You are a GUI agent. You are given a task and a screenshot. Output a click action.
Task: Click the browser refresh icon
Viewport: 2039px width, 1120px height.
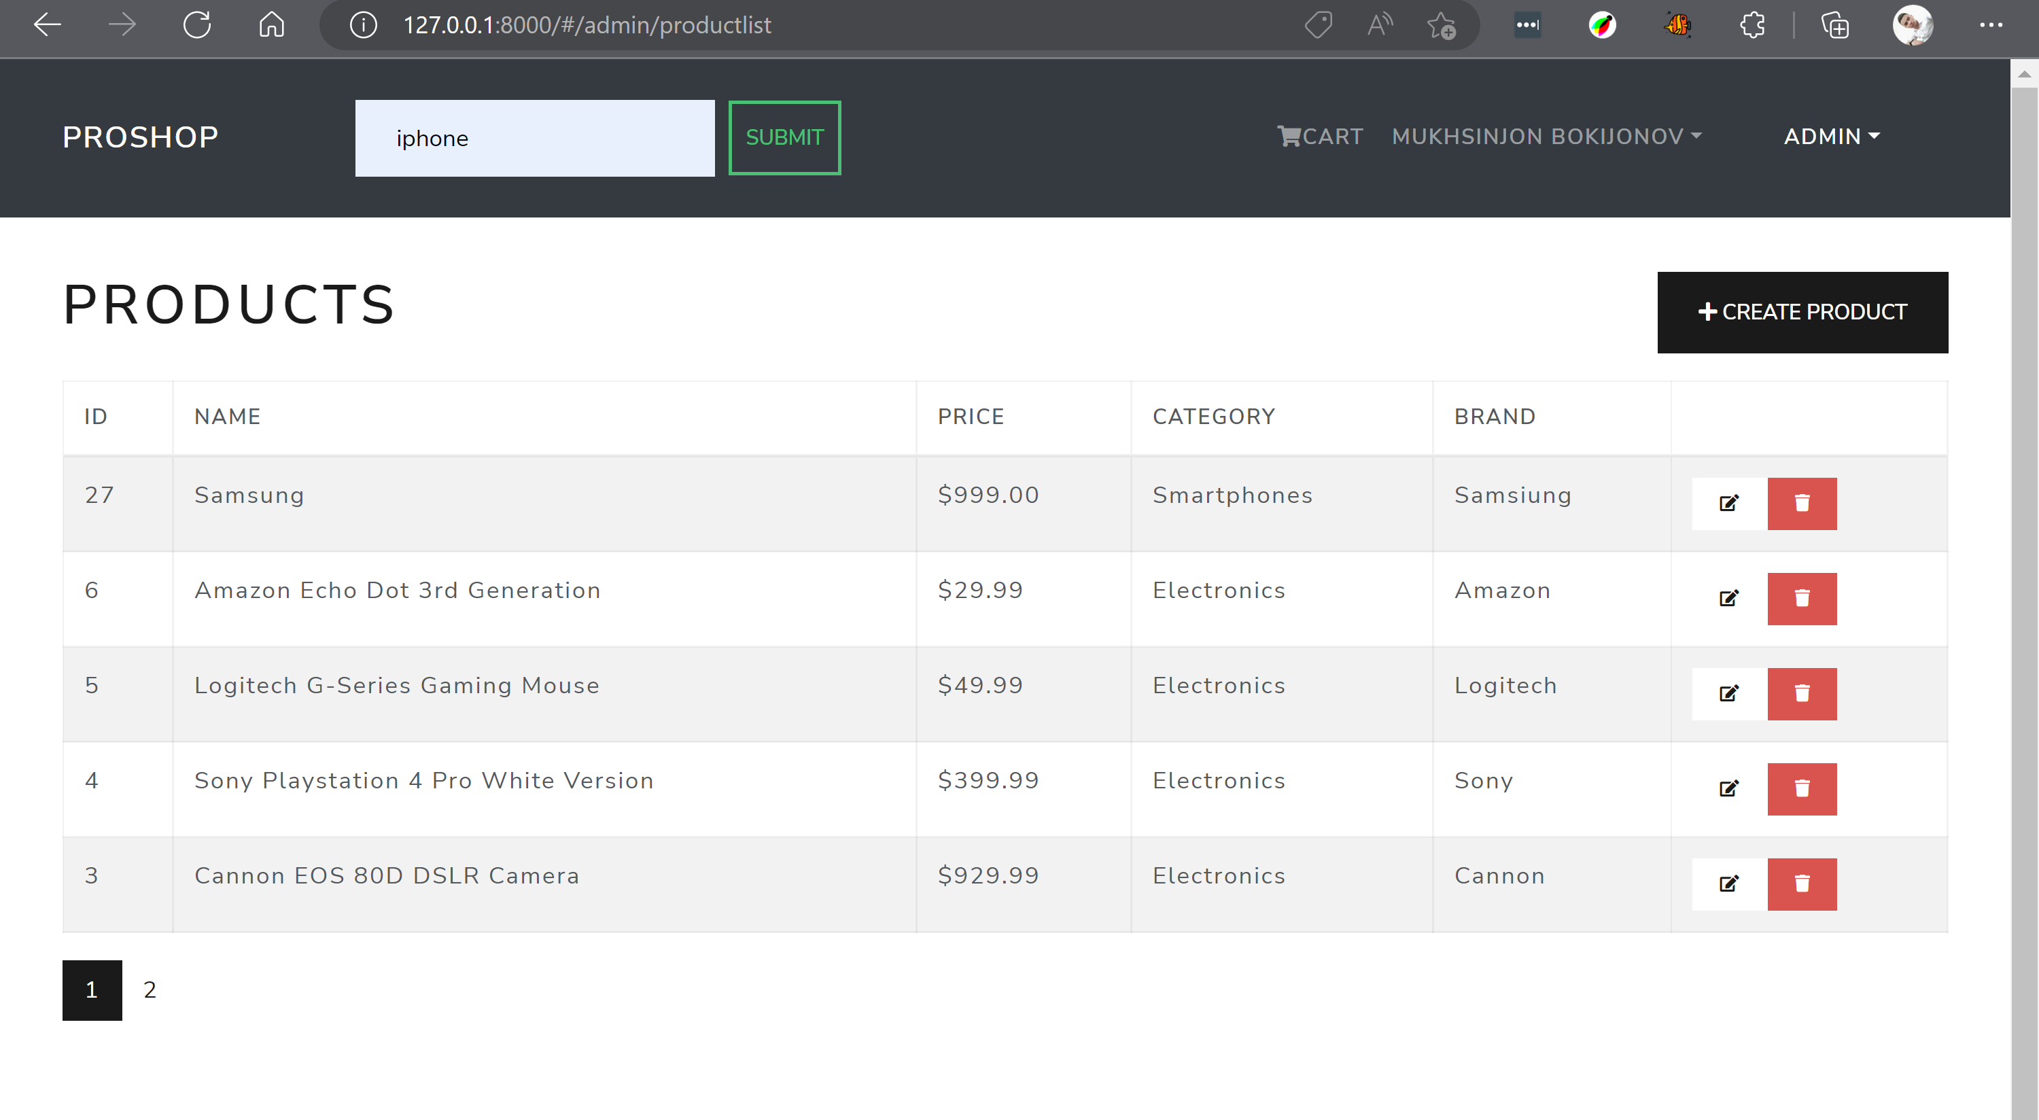tap(197, 25)
